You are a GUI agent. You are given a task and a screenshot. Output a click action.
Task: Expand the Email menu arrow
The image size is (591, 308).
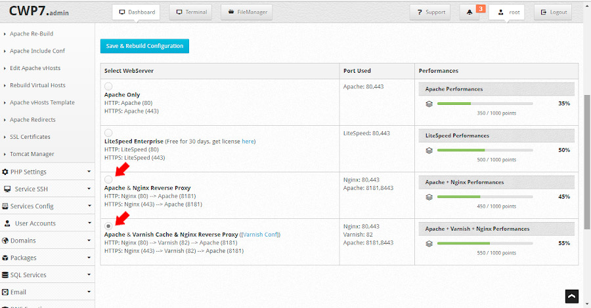click(89, 292)
